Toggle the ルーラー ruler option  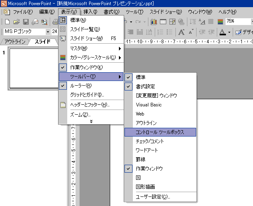[x=81, y=85]
